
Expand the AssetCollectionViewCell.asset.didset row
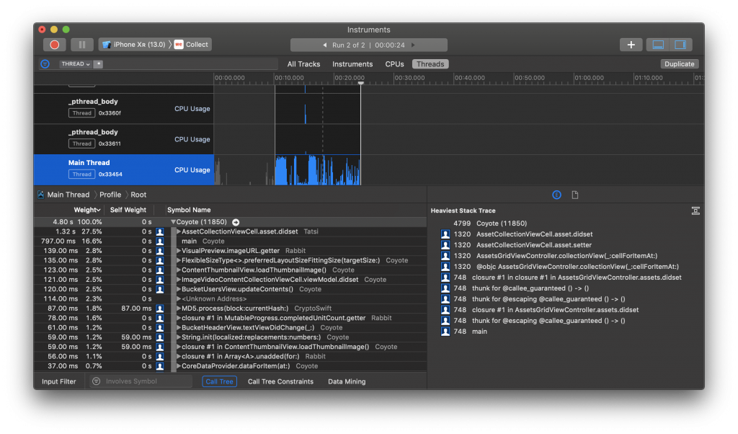click(x=179, y=231)
